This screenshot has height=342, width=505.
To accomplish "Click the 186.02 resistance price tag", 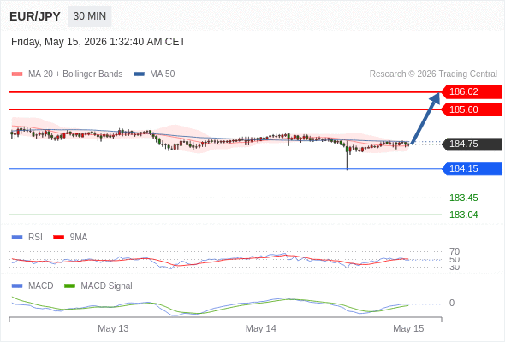I will pyautogui.click(x=472, y=92).
